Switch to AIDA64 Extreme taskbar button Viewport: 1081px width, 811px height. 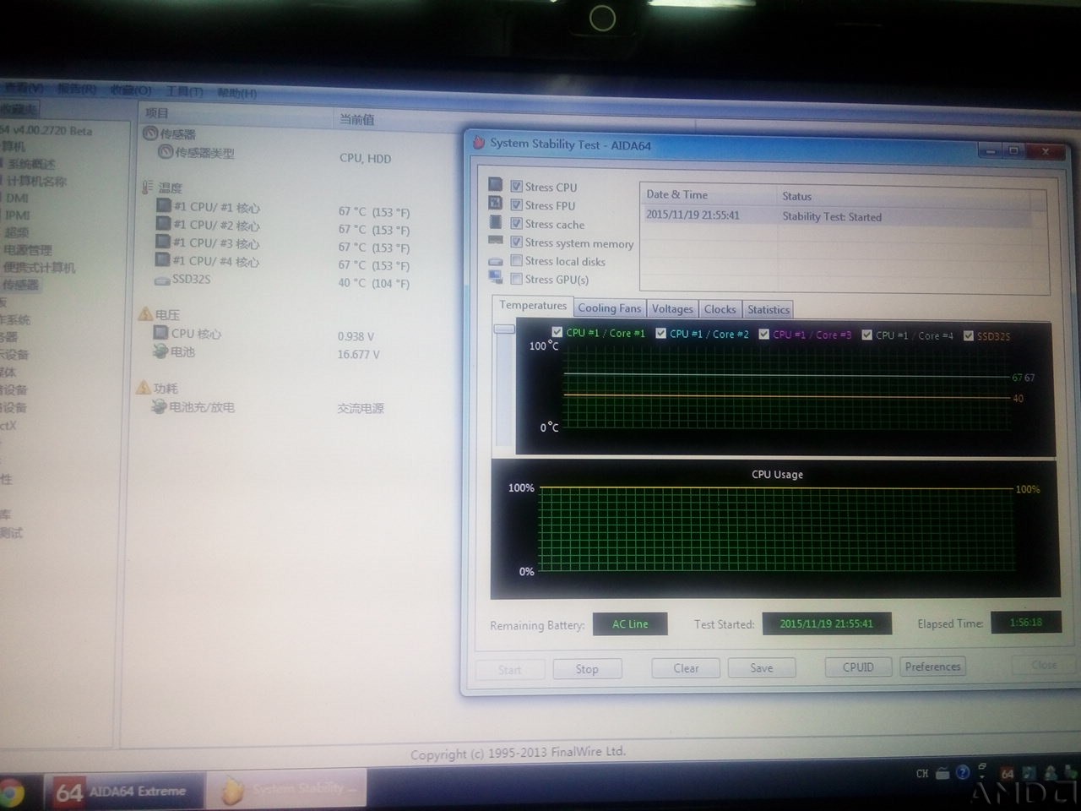pyautogui.click(x=125, y=792)
